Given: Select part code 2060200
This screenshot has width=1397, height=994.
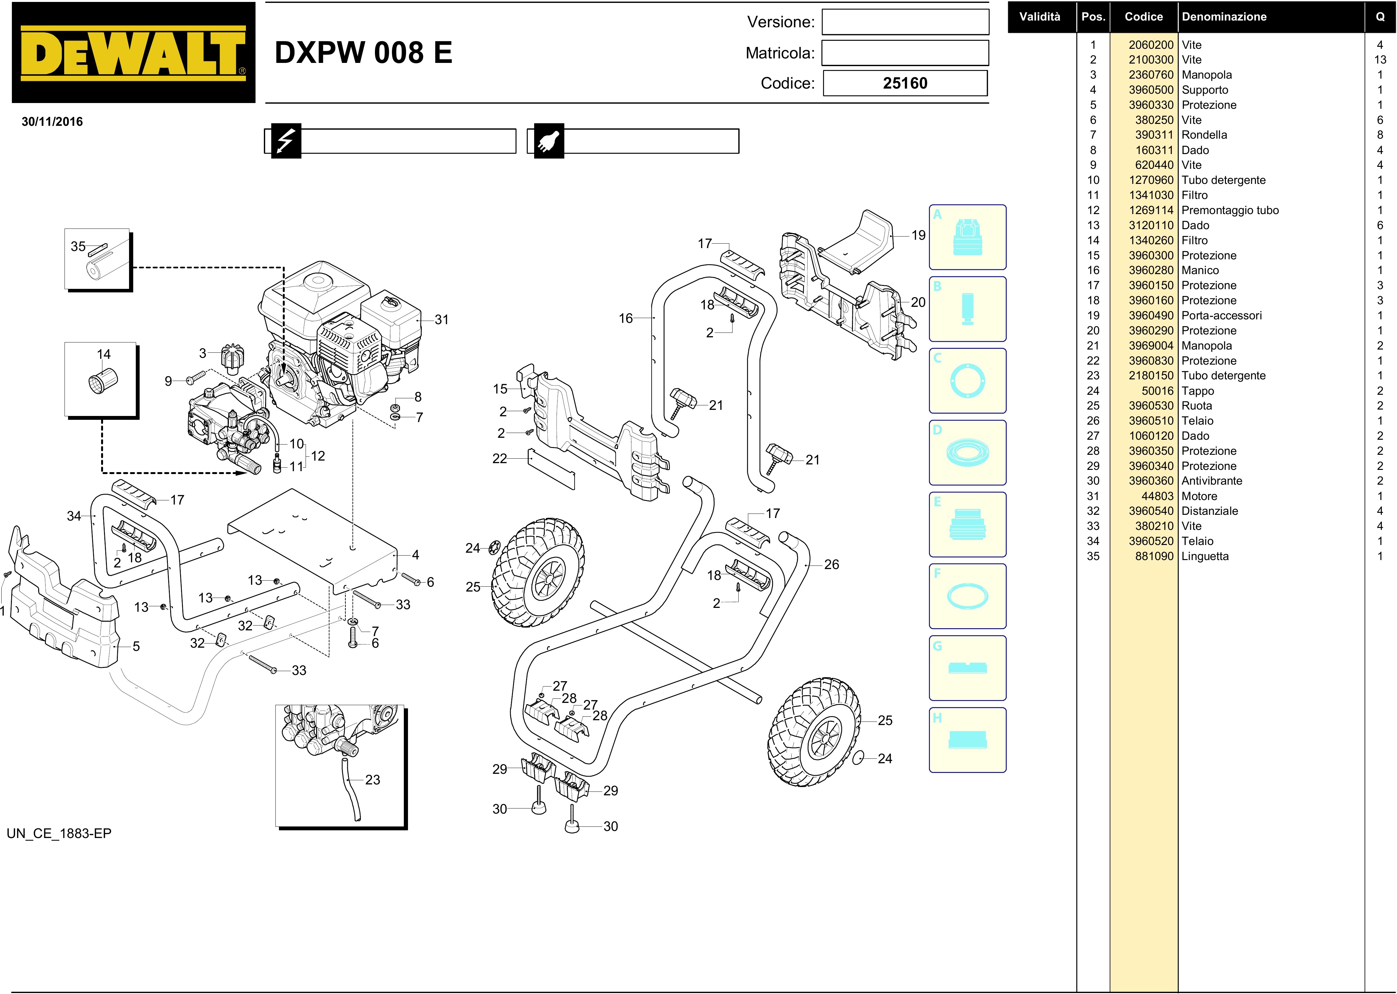Looking at the screenshot, I should tap(1151, 45).
